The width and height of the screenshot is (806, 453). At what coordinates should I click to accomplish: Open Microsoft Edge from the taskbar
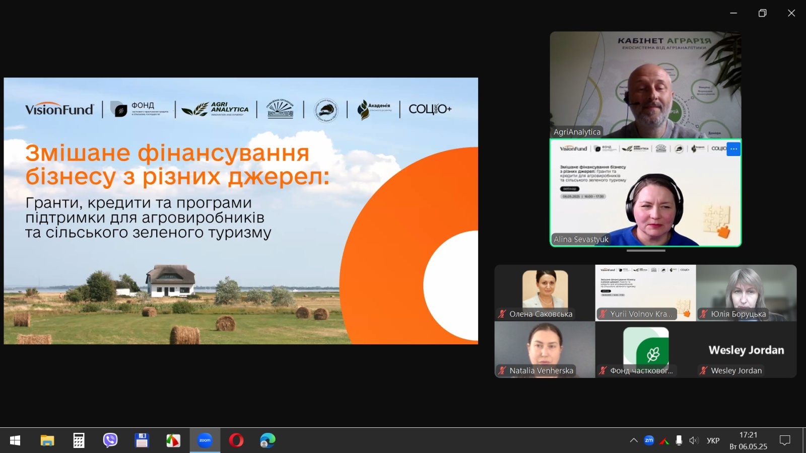267,440
